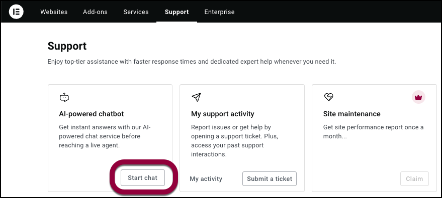Click the My support activity heading
This screenshot has height=198, width=442.
tap(223, 114)
